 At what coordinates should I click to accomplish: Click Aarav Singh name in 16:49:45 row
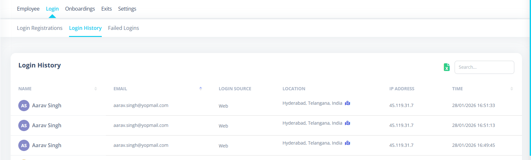click(47, 145)
